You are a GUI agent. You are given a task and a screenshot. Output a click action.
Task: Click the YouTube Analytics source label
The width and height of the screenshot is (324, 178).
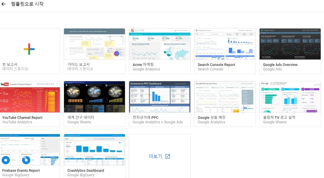[17, 122]
